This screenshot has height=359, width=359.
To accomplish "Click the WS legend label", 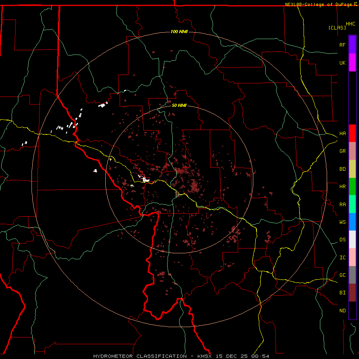I will pyautogui.click(x=342, y=222).
